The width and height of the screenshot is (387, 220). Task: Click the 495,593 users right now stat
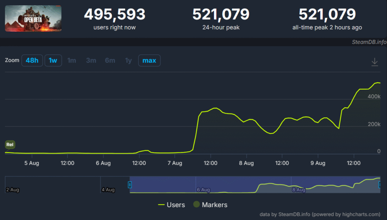point(115,15)
